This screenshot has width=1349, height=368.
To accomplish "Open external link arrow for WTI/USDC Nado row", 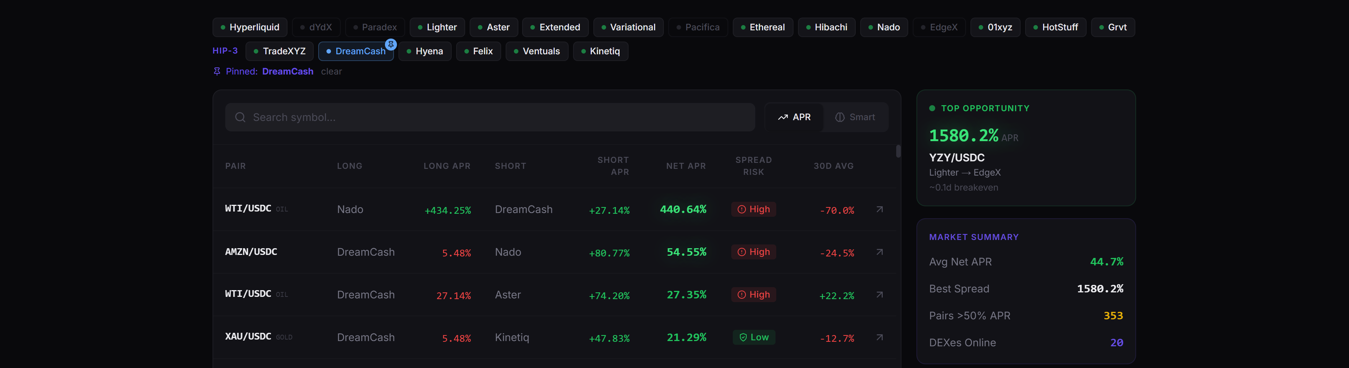I will coord(879,210).
